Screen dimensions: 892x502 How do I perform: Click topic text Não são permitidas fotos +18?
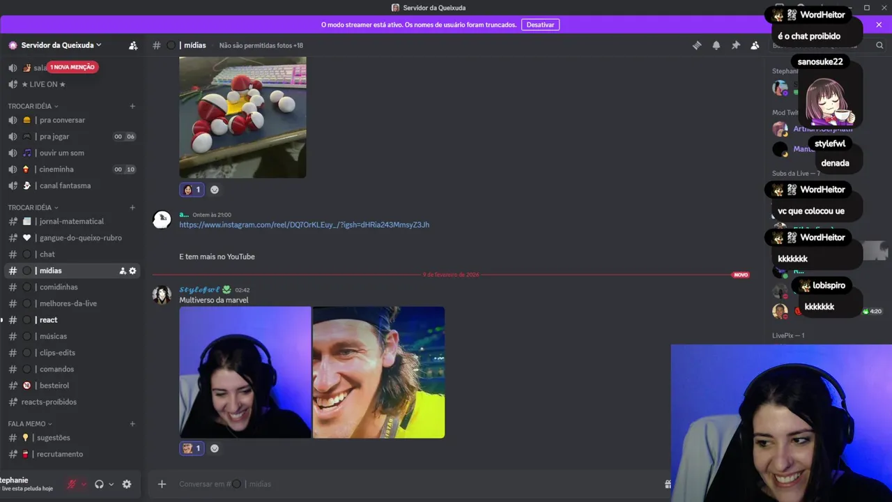coord(261,45)
